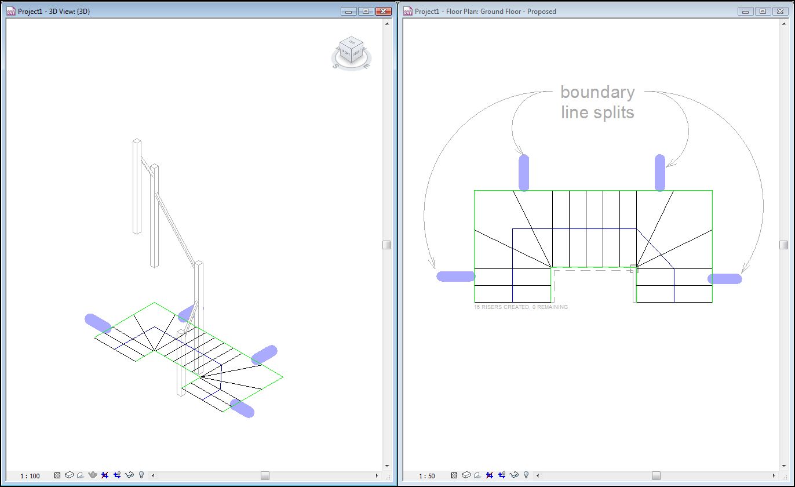Screen dimensions: 795x487
Task: Open the 1 : 100 view scale list
Action: pyautogui.click(x=30, y=476)
